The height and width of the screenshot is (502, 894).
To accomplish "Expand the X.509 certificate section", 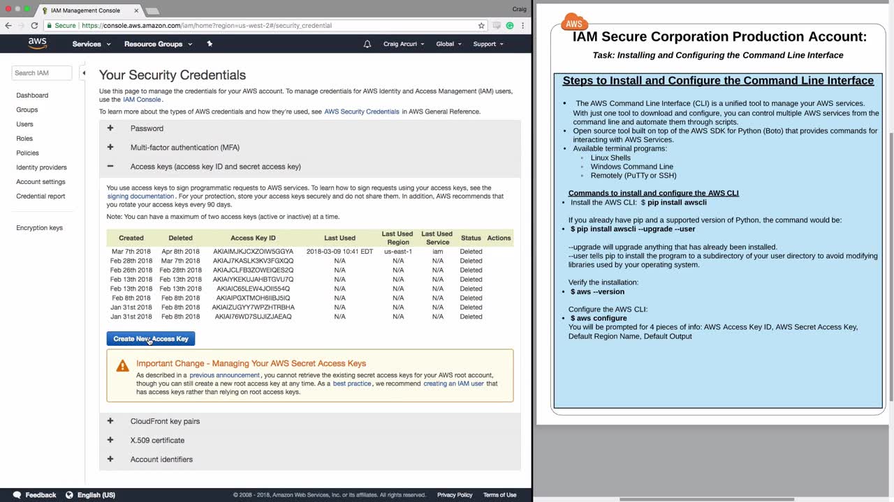I will click(x=310, y=441).
